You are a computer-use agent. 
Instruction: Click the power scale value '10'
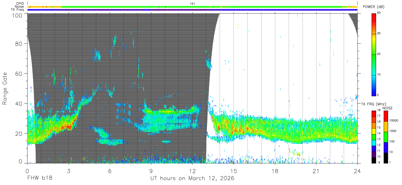[x=378, y=74]
